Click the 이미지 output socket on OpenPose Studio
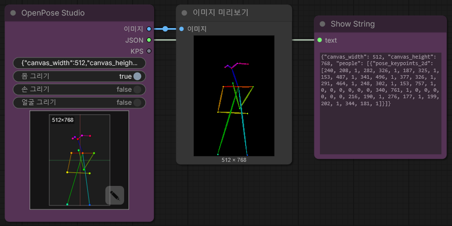The width and height of the screenshot is (452, 226). coord(149,29)
